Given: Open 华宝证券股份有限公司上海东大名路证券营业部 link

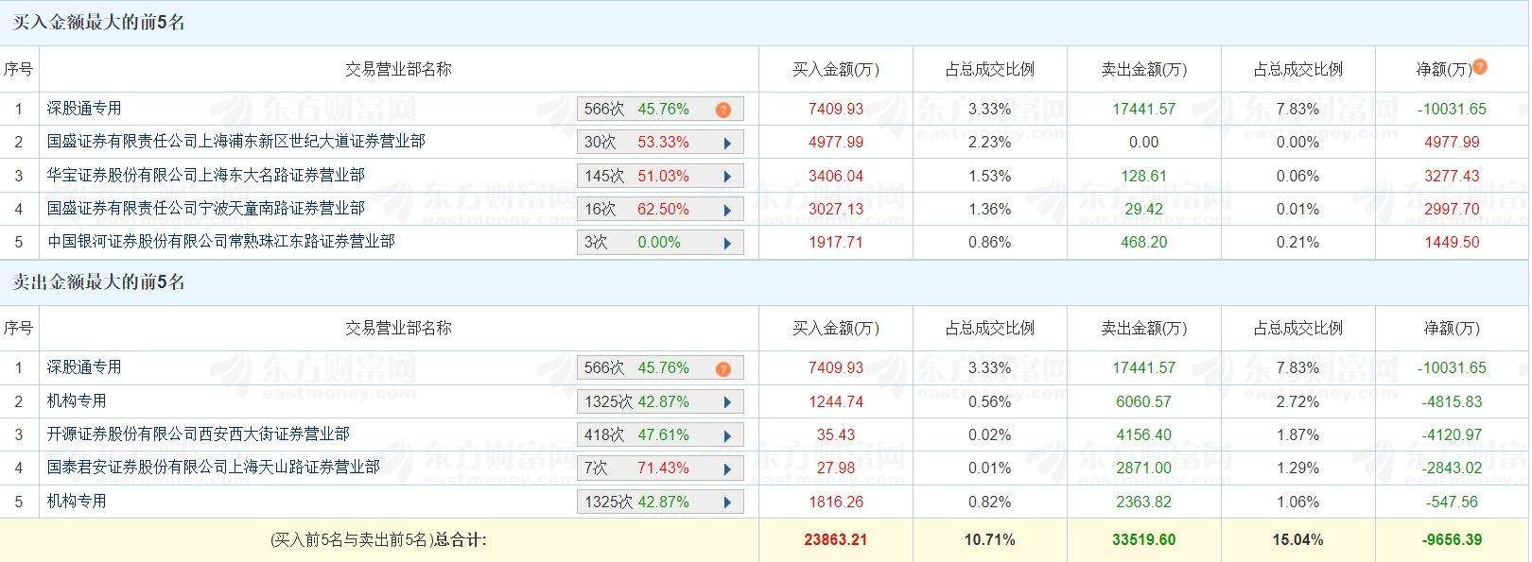Looking at the screenshot, I should (206, 175).
